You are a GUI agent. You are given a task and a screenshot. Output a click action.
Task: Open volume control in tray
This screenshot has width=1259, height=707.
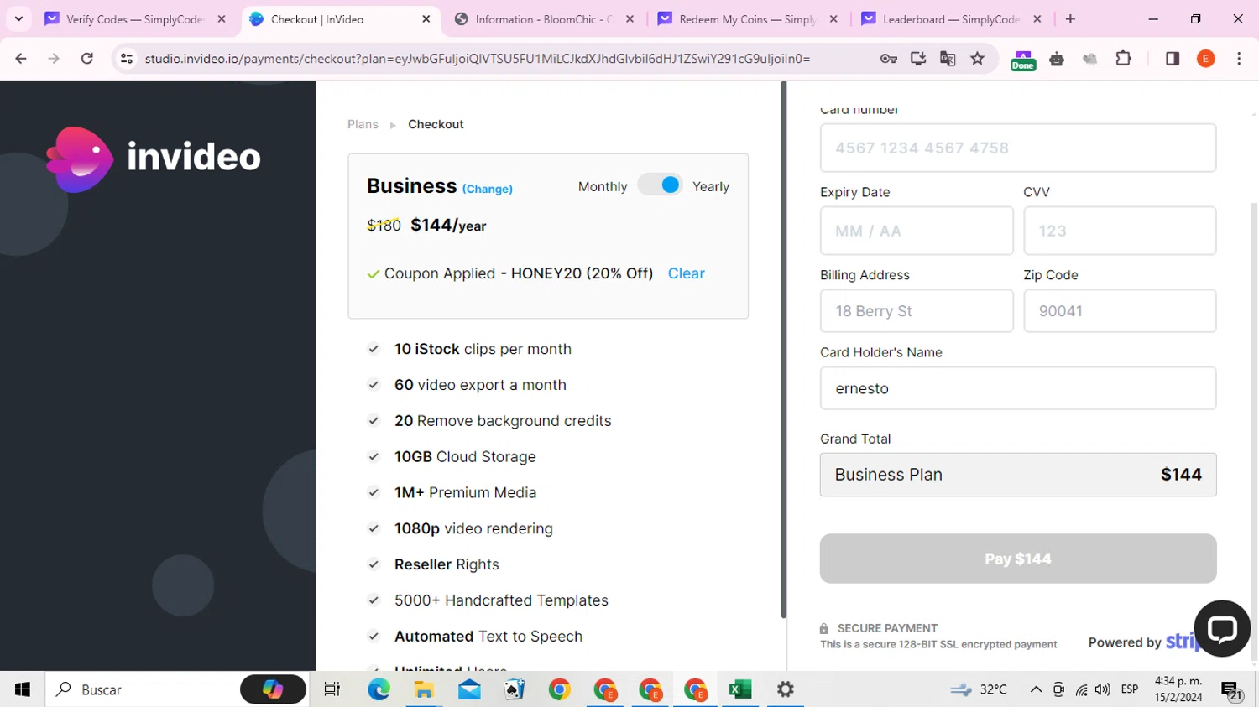click(1103, 689)
